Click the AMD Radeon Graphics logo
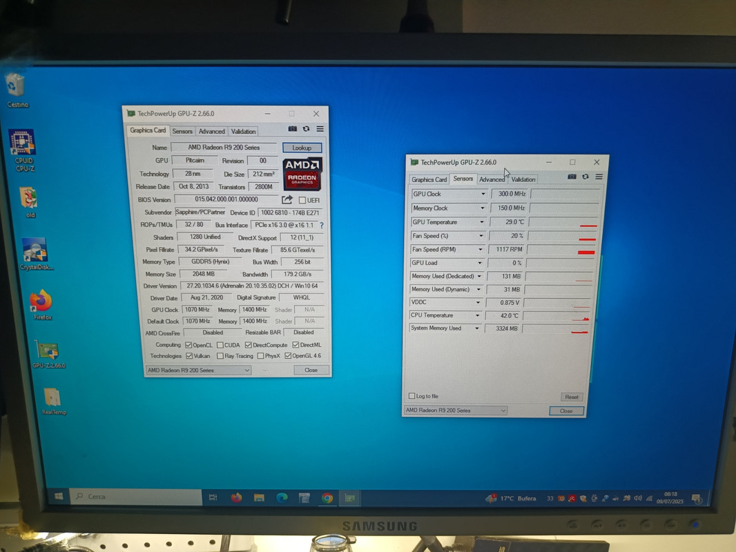The height and width of the screenshot is (552, 736). [302, 174]
